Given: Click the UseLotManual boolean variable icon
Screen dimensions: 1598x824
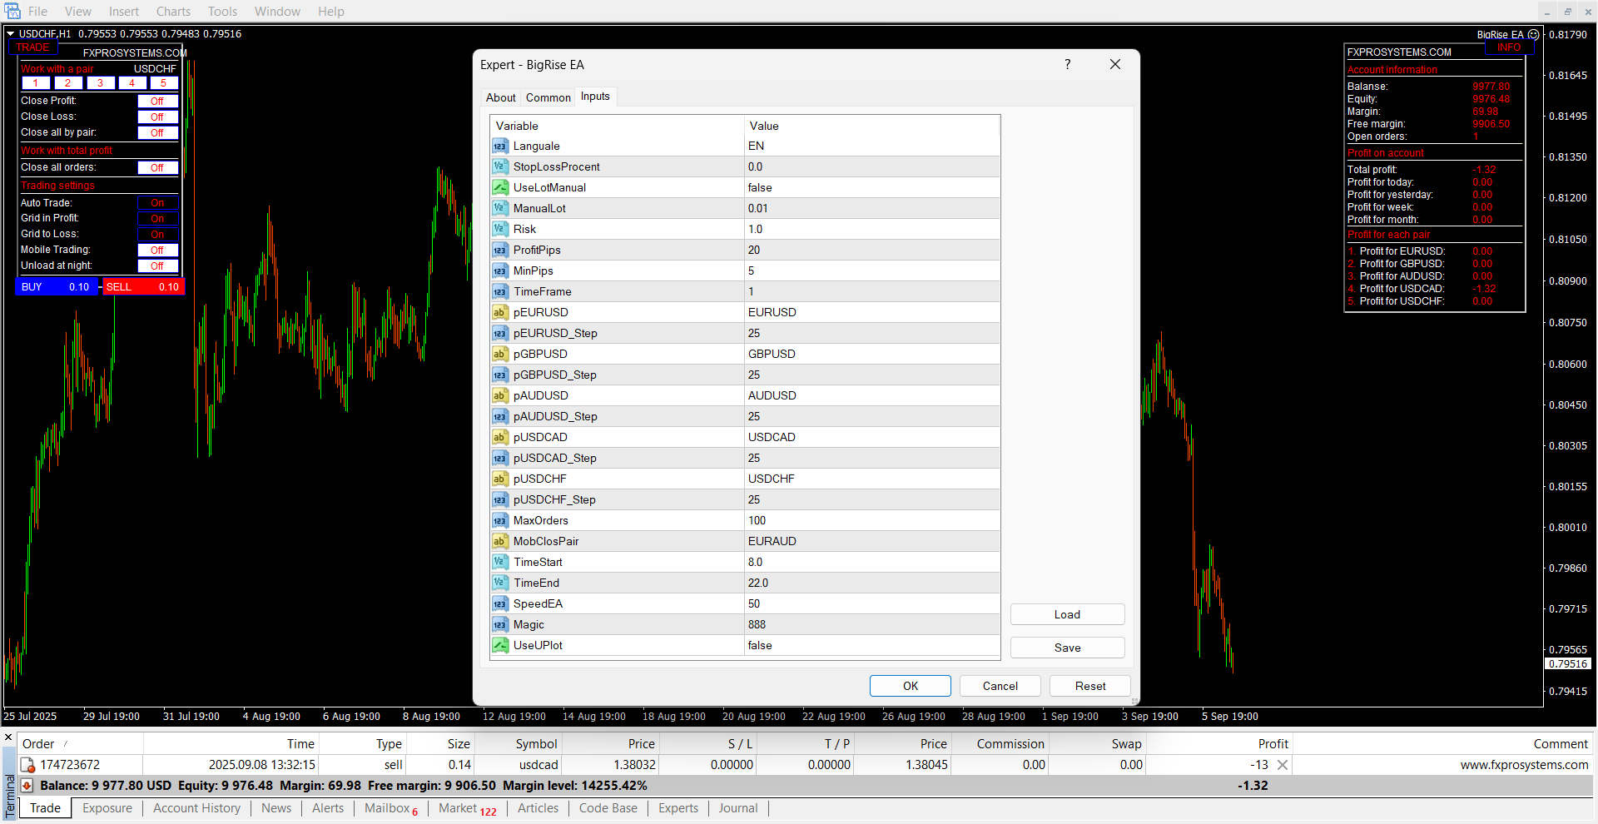Looking at the screenshot, I should 499,188.
